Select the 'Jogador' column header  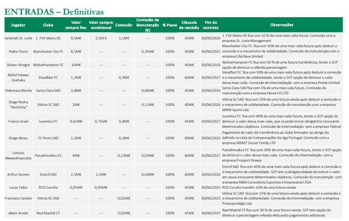(18, 25)
